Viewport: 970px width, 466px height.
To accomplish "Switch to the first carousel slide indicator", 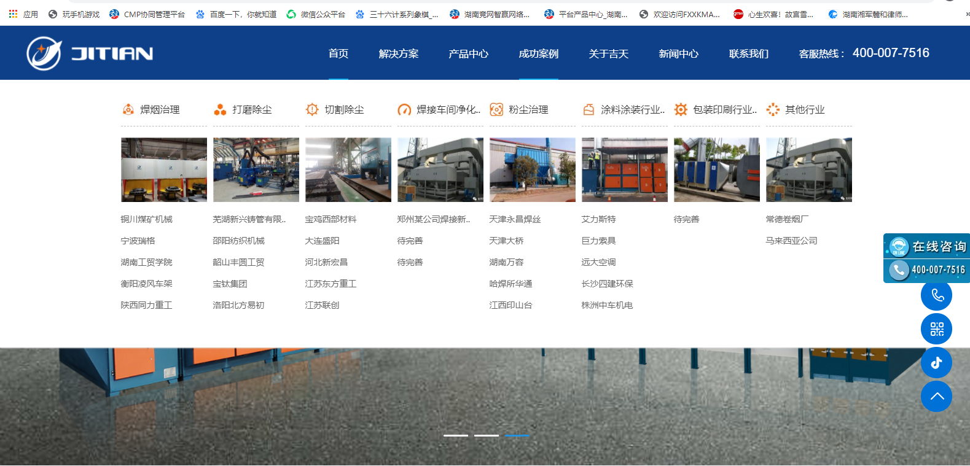I will point(455,435).
